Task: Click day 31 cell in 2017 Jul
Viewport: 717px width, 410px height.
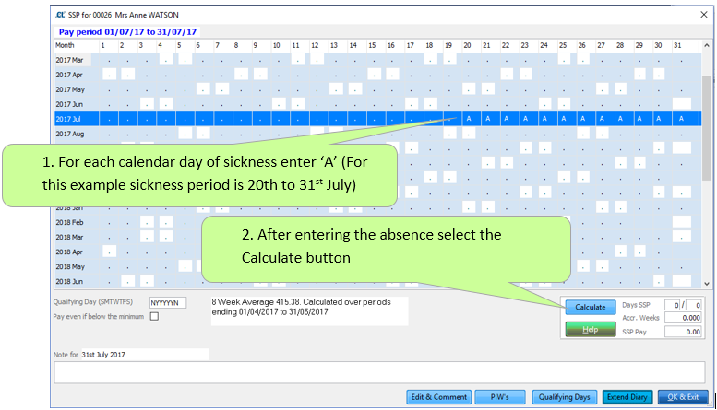Action: [x=681, y=119]
